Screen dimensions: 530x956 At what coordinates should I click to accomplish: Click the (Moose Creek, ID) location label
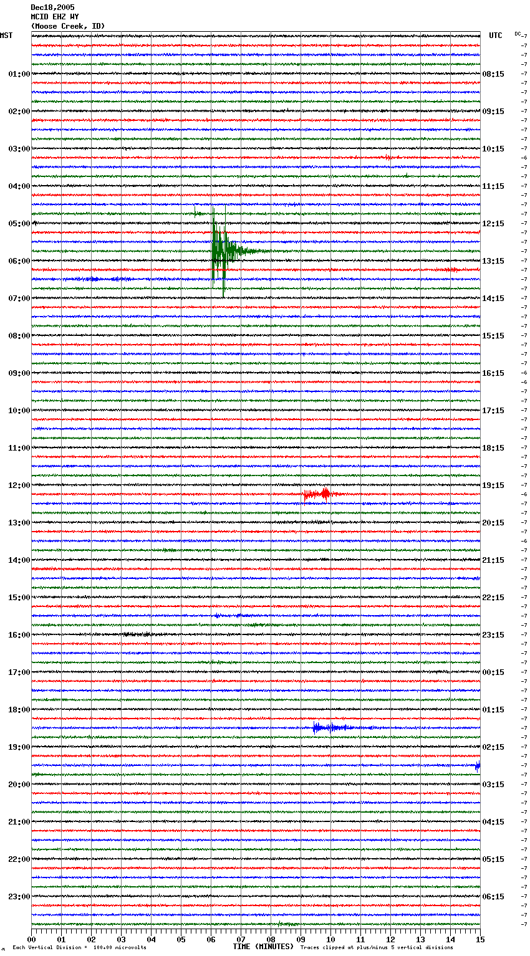click(68, 26)
